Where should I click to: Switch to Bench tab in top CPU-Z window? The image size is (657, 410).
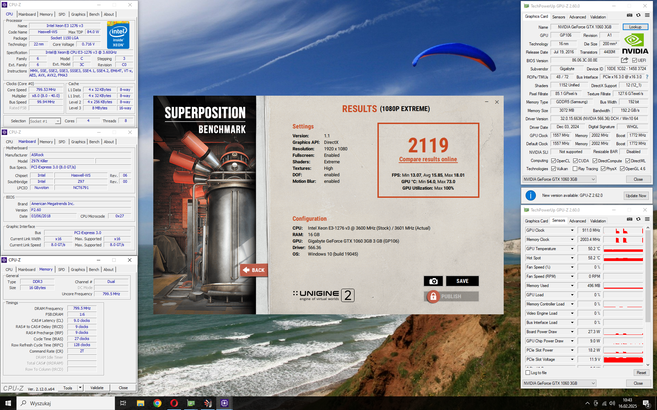pyautogui.click(x=94, y=14)
